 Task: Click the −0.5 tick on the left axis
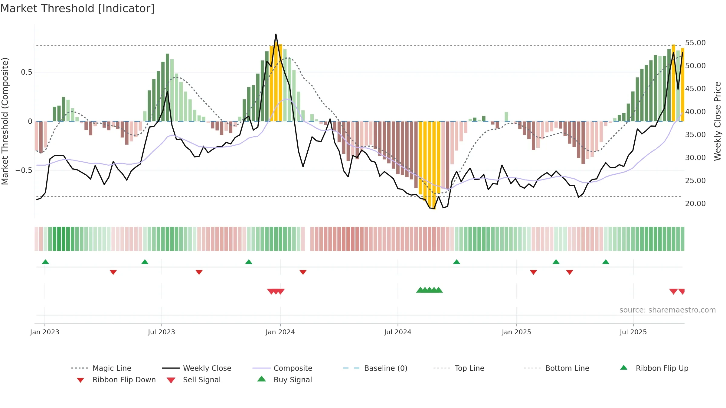click(24, 170)
